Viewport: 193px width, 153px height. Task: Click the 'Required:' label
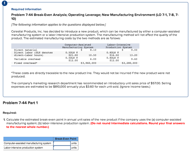pyautogui.click(x=10, y=113)
